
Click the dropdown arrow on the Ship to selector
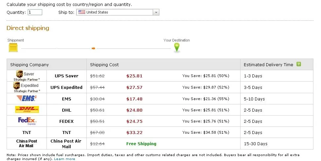[156, 13]
